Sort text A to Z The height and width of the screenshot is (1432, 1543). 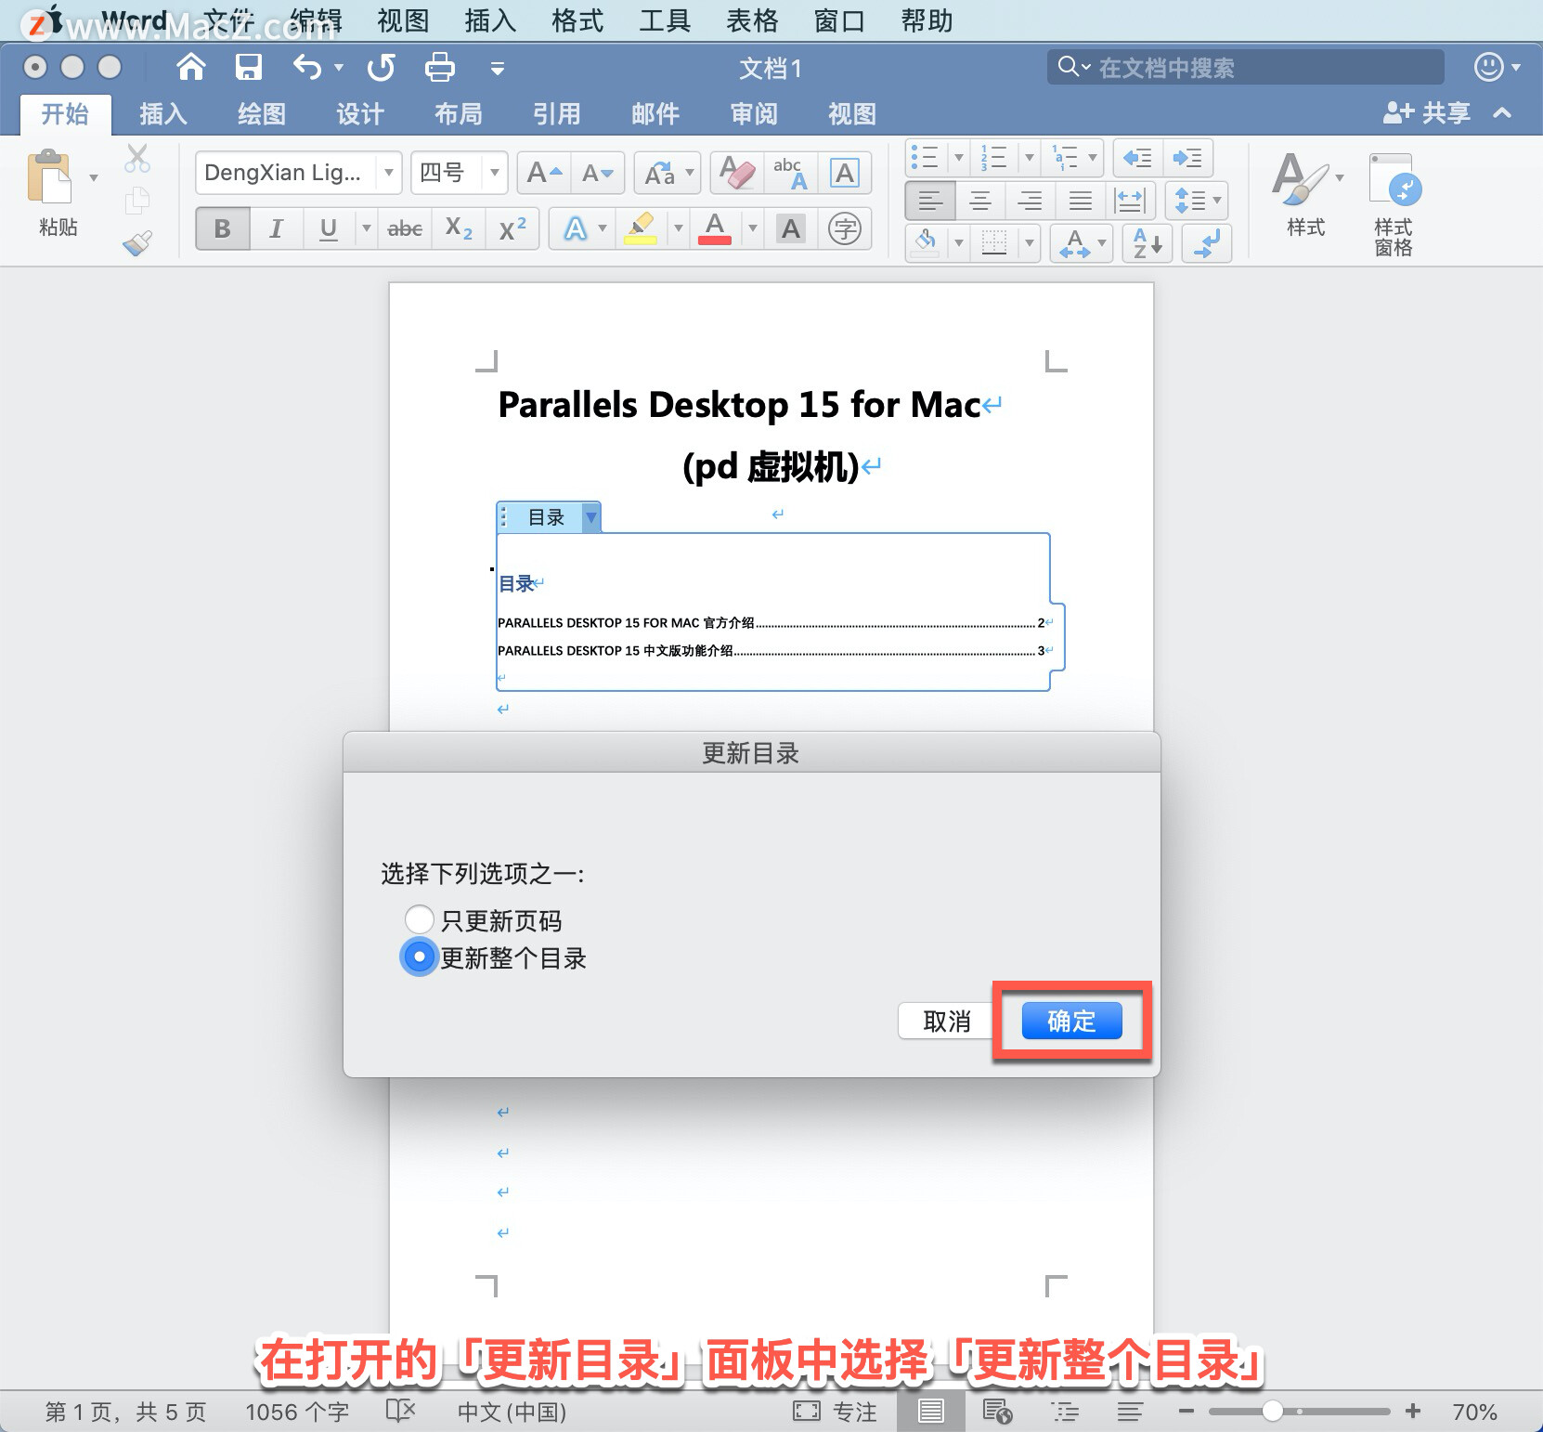tap(1148, 243)
